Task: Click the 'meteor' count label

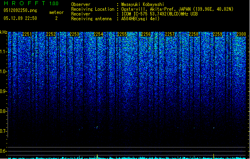Action: [56, 12]
